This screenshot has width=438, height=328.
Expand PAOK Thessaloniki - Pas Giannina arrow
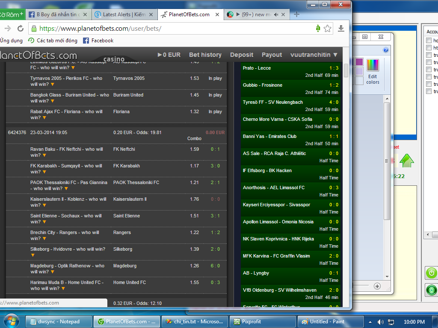(66, 189)
